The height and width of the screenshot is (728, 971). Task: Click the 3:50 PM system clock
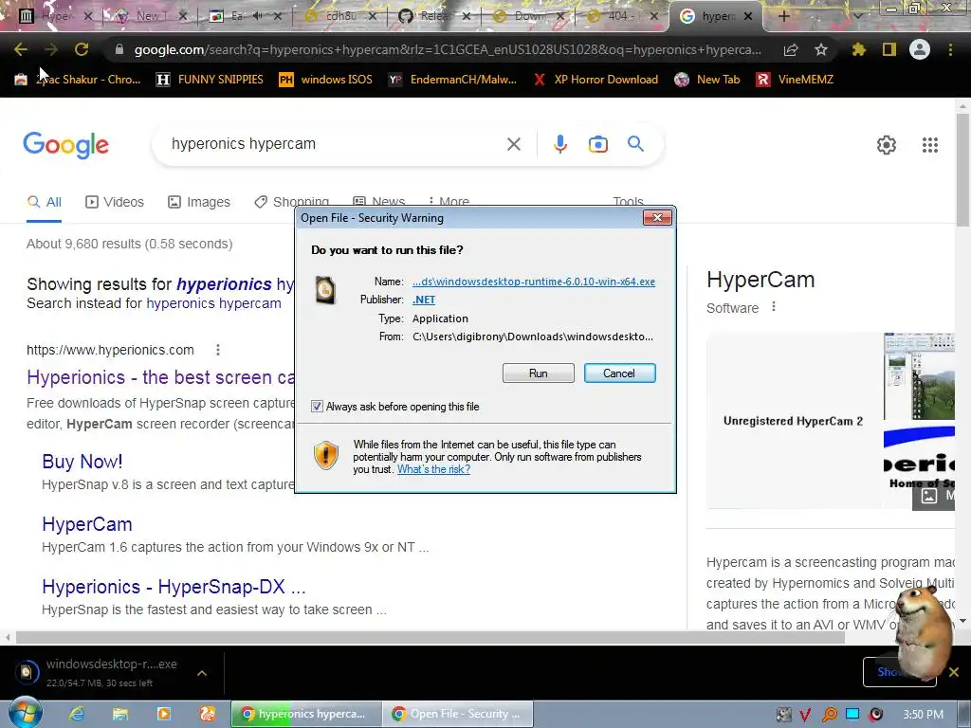click(x=923, y=715)
